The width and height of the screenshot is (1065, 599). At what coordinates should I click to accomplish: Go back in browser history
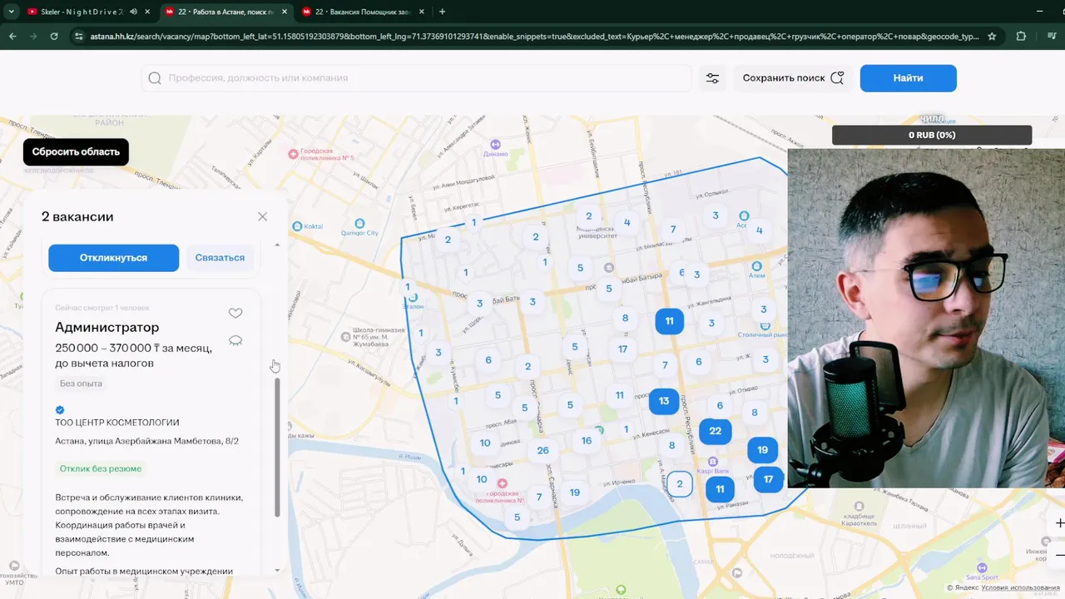(x=12, y=37)
